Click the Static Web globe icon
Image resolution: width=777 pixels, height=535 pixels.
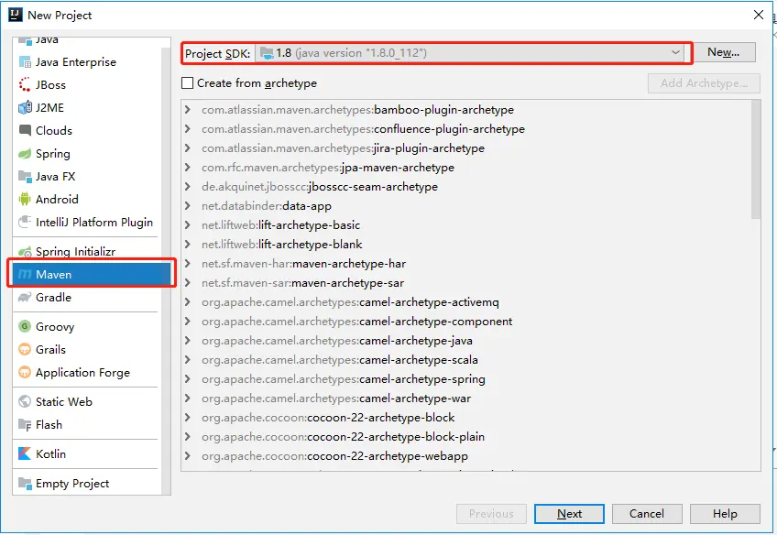(25, 401)
